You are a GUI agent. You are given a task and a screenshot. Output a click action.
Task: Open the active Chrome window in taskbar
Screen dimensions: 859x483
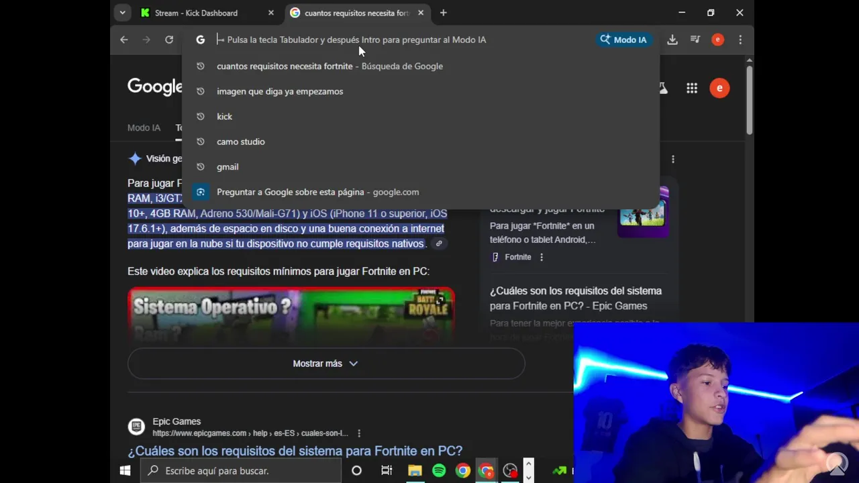pyautogui.click(x=486, y=471)
